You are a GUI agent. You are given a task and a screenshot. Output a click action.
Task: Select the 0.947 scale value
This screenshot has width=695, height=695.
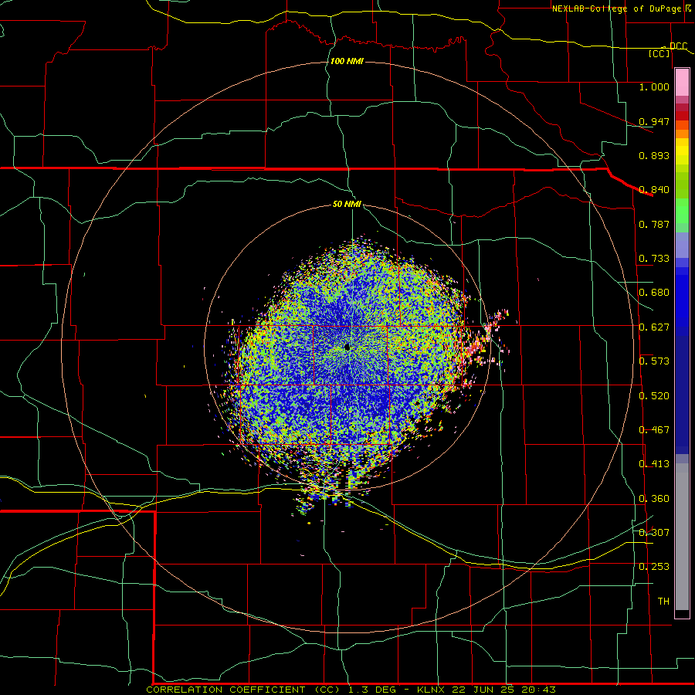654,121
